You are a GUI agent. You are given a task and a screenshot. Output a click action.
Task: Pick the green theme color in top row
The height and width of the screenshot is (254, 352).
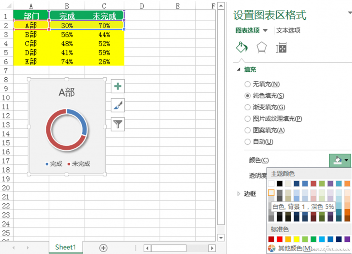point(322,184)
